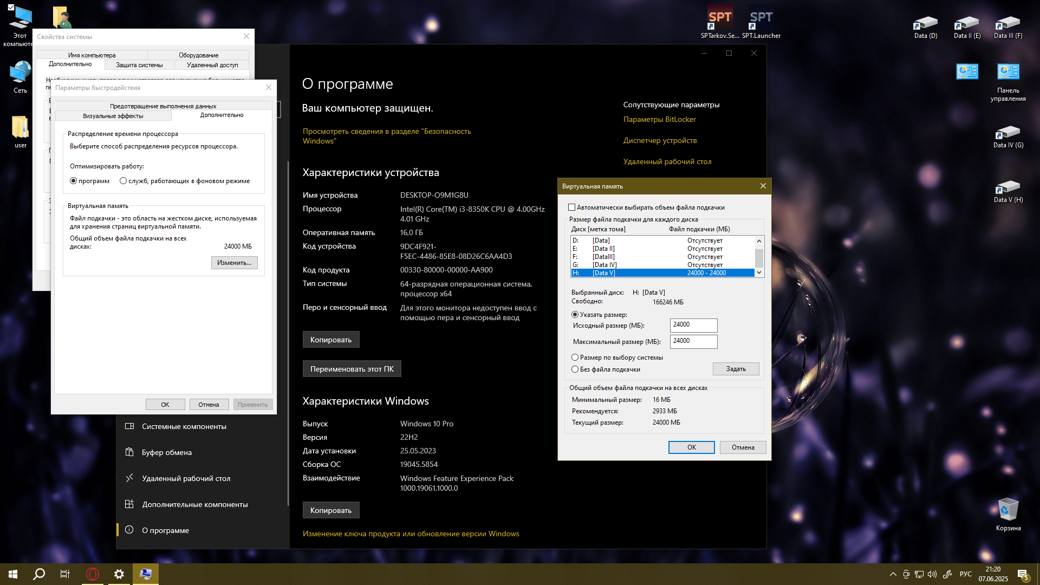Open Task View from the taskbar
Screen dimensions: 1040x585
pyautogui.click(x=65, y=574)
